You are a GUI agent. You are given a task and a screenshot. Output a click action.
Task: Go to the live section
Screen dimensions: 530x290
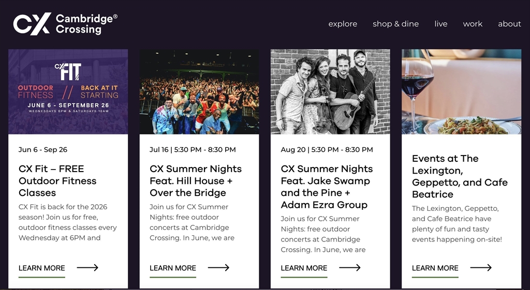[441, 24]
